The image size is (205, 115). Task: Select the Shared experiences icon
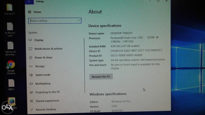(x=32, y=101)
